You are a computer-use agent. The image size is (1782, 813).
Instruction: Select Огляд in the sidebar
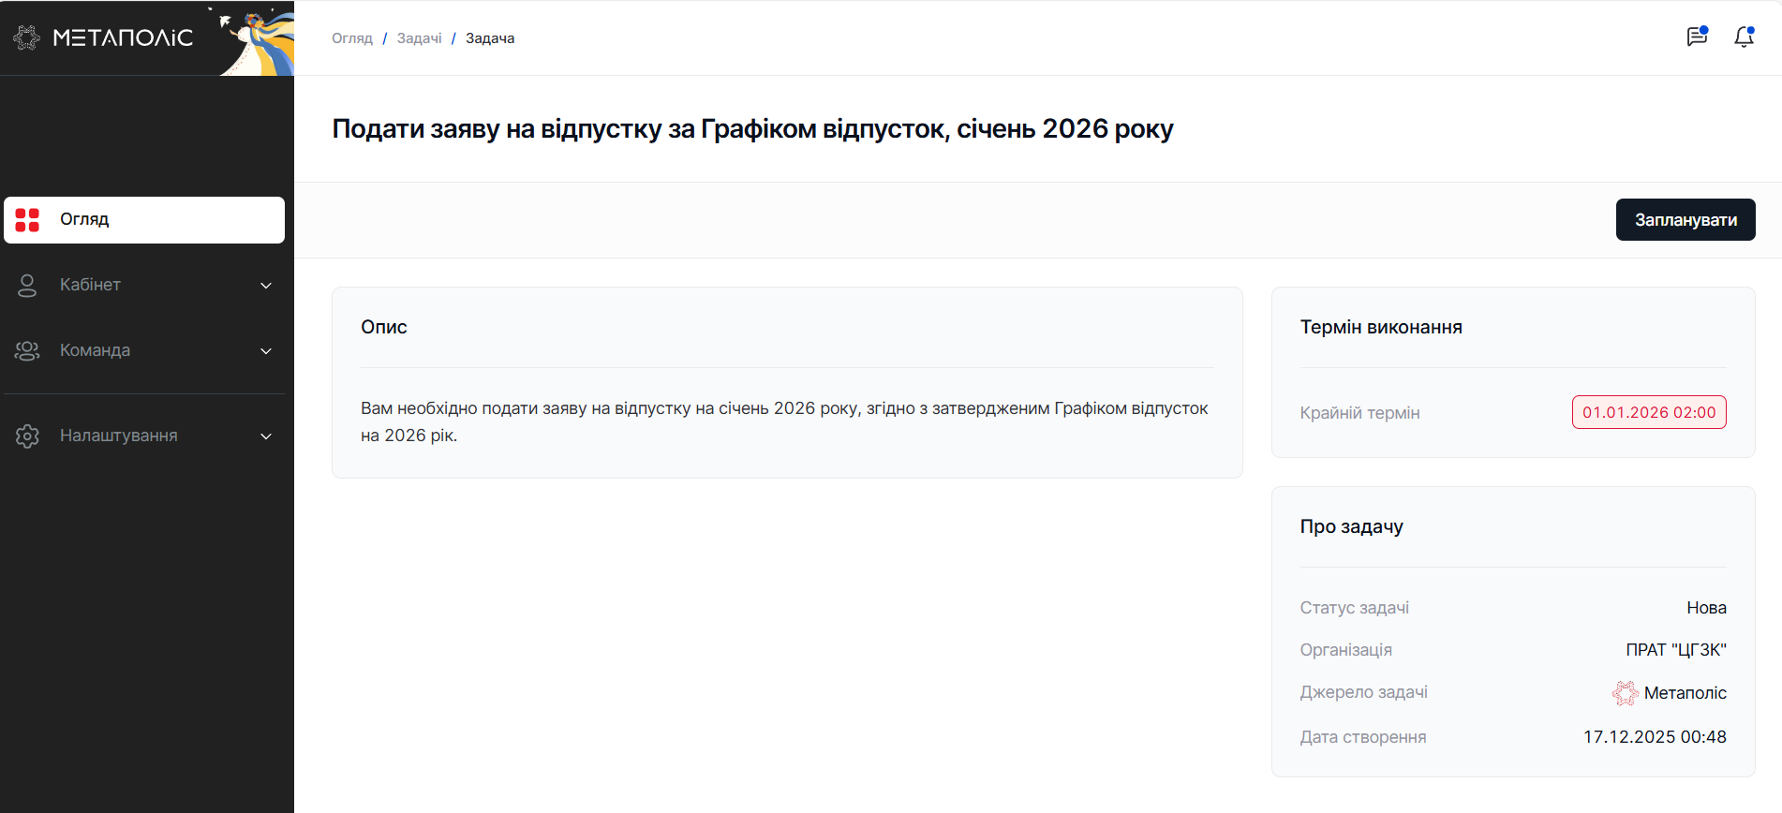click(84, 219)
